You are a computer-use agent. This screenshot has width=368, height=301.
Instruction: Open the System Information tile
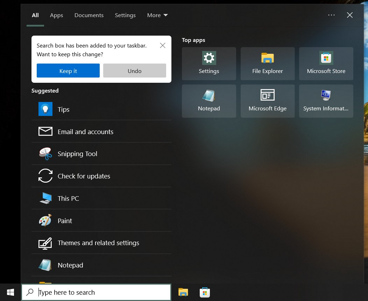[x=326, y=101]
